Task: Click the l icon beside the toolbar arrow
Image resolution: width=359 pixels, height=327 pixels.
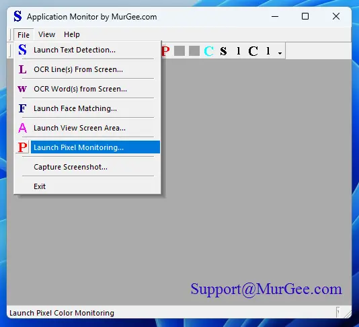Action: [x=268, y=51]
